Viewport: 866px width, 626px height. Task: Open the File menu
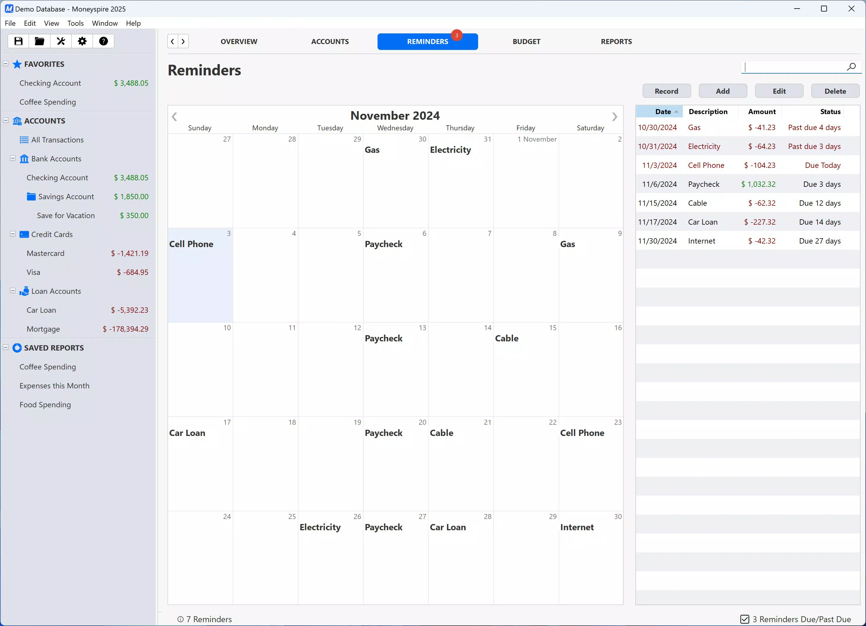click(x=10, y=23)
